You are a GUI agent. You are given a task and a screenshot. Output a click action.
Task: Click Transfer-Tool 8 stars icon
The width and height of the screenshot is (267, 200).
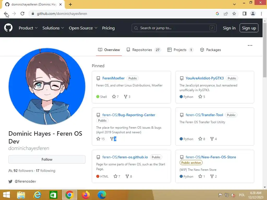(200, 139)
